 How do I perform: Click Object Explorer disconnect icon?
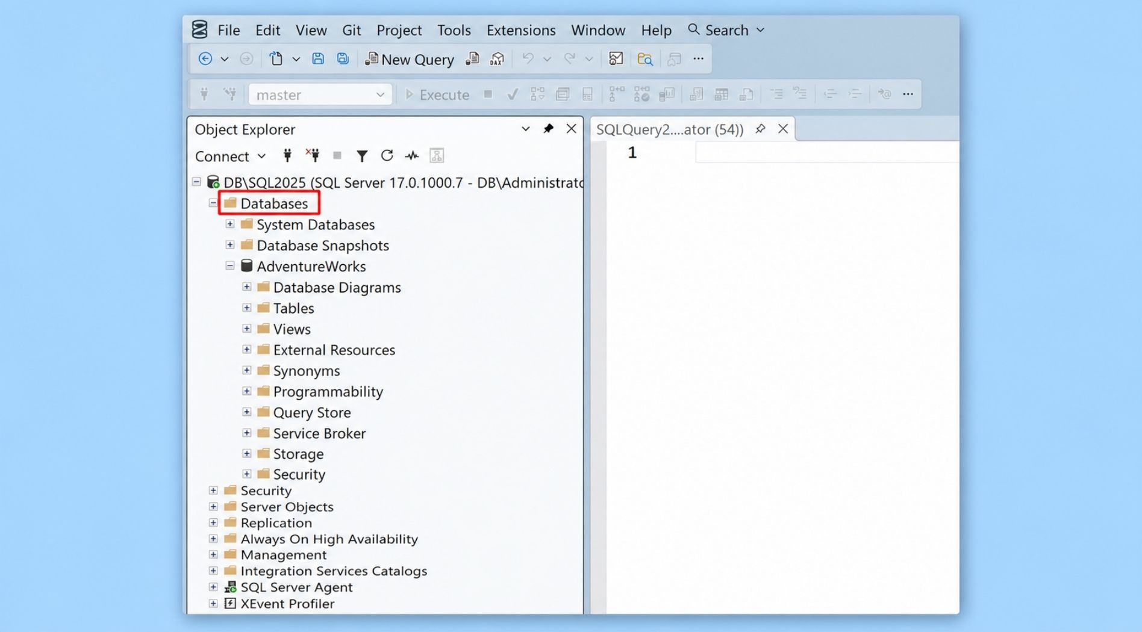coord(313,155)
